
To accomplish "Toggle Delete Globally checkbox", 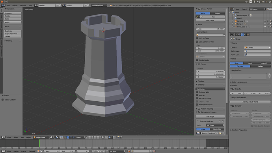I will pos(3,100).
